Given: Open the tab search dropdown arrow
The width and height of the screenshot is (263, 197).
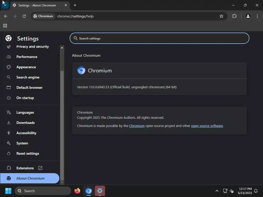Looking at the screenshot, I should [x=5, y=5].
